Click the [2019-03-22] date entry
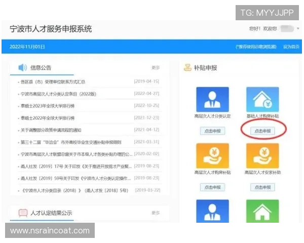Image resolution: width=304 pixels, height=243 pixels. [147, 190]
